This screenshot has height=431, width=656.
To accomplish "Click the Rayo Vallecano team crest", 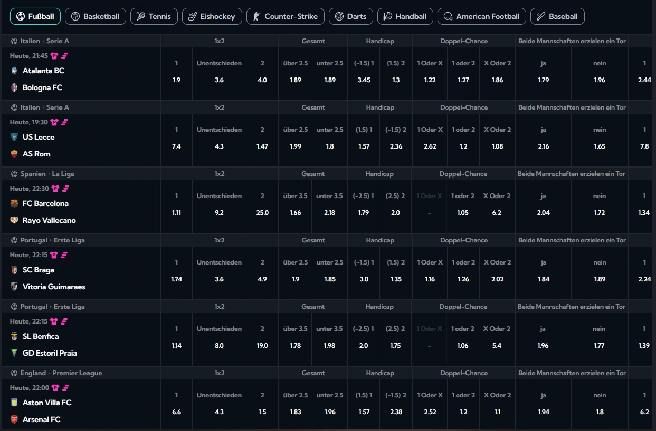I will tap(14, 220).
